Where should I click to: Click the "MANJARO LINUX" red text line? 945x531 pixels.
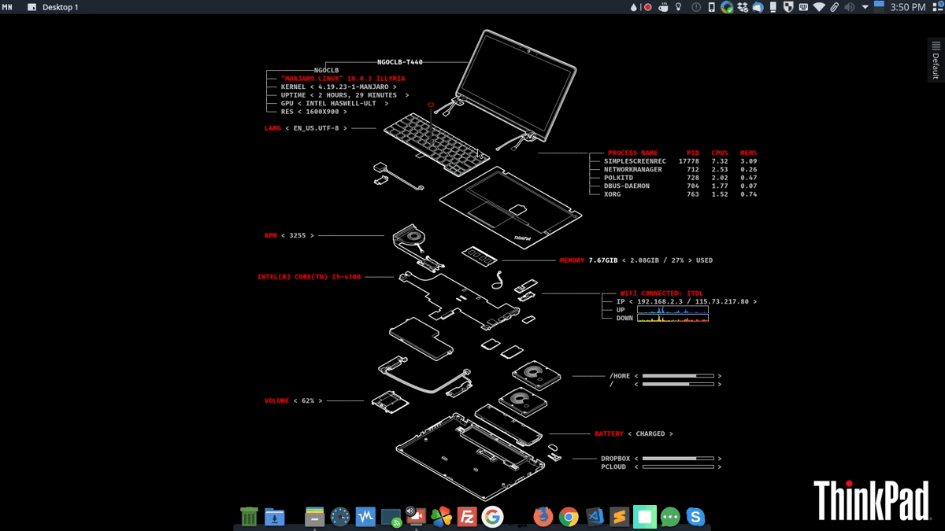tap(343, 79)
